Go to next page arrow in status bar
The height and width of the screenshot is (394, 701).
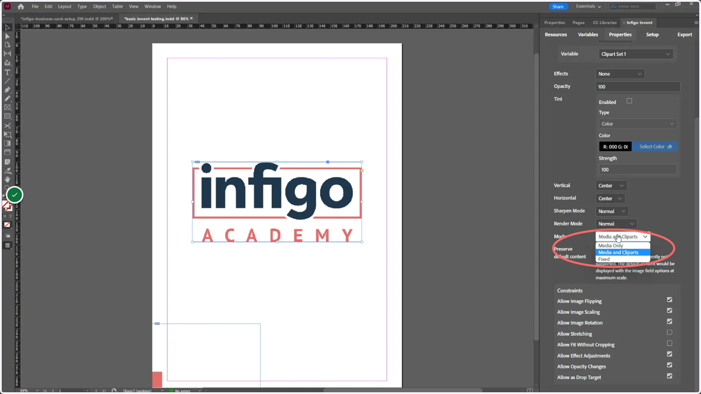(95, 390)
